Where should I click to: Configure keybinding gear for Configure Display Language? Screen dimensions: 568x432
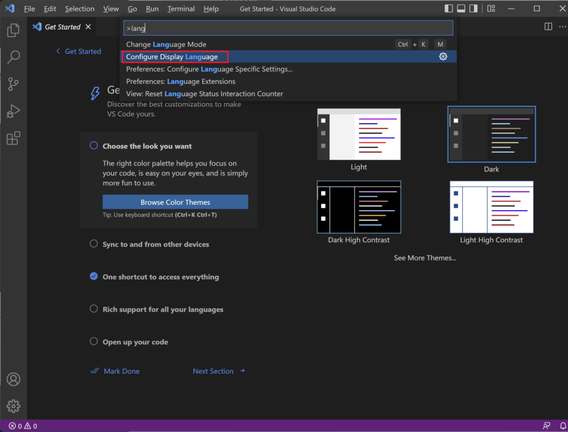(x=443, y=57)
